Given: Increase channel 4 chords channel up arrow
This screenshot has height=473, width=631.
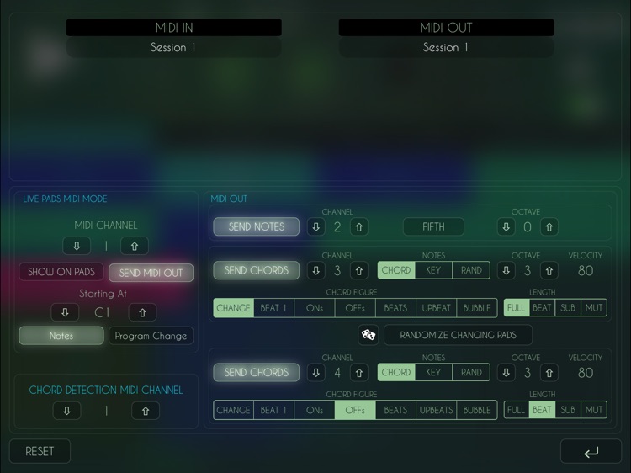Looking at the screenshot, I should 359,373.
